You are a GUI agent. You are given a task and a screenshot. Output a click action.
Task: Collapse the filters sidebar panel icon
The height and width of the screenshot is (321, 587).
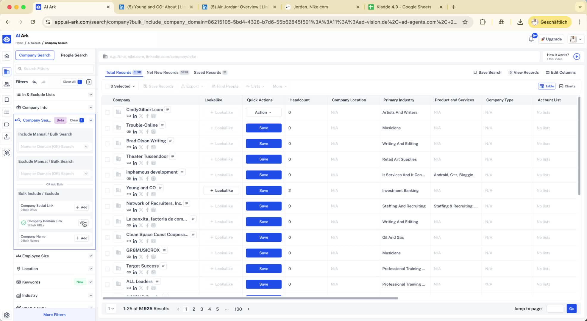pos(89,82)
